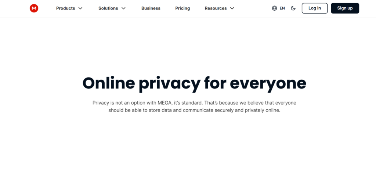Click the word Online in headline

(109, 83)
